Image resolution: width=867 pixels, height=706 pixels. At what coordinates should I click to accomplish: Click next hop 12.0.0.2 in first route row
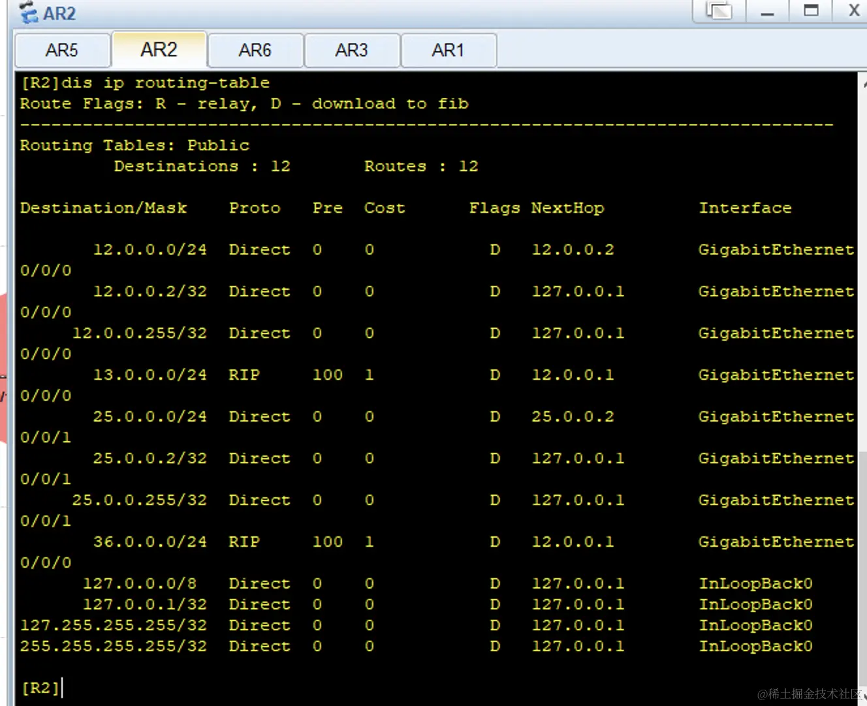tap(573, 249)
